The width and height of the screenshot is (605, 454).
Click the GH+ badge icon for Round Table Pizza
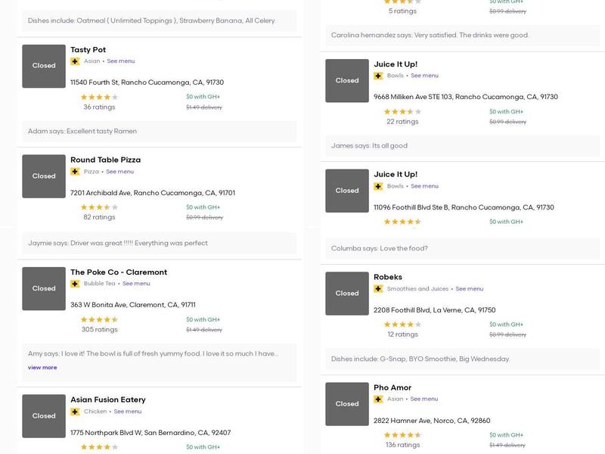tap(75, 172)
